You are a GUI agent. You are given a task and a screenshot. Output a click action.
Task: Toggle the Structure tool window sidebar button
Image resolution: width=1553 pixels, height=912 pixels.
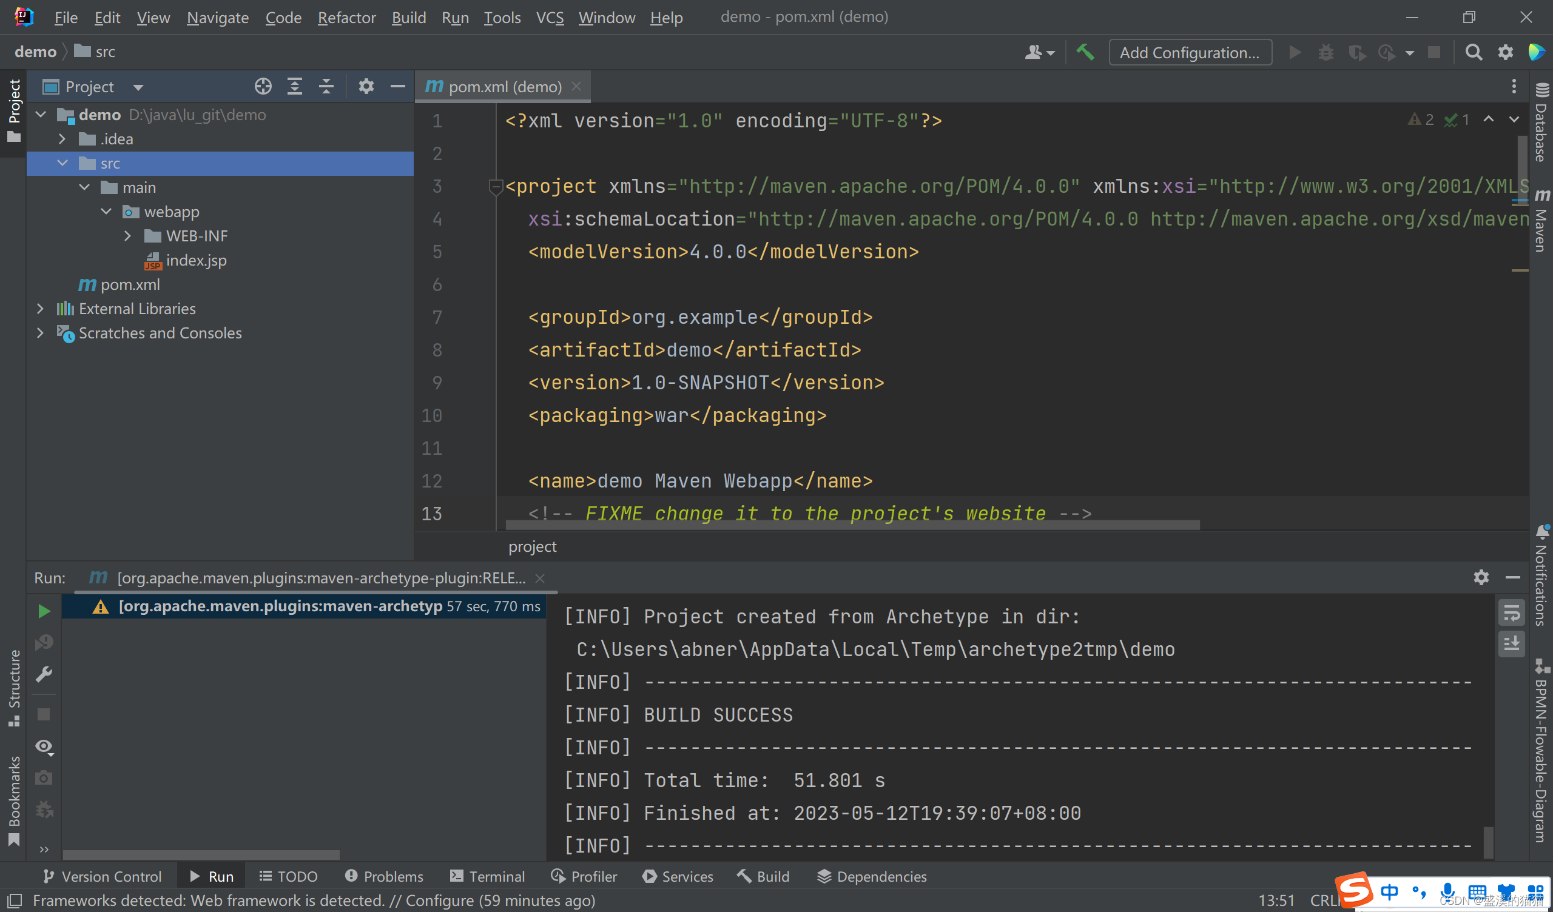pyautogui.click(x=13, y=688)
